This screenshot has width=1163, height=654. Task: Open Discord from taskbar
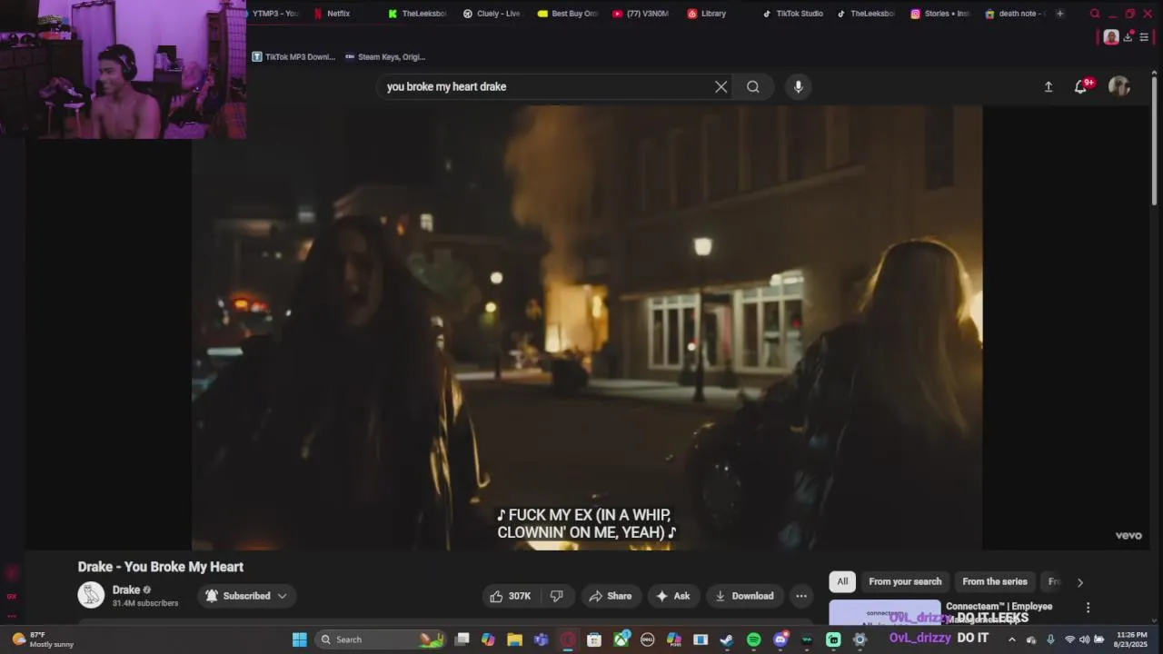click(x=780, y=639)
